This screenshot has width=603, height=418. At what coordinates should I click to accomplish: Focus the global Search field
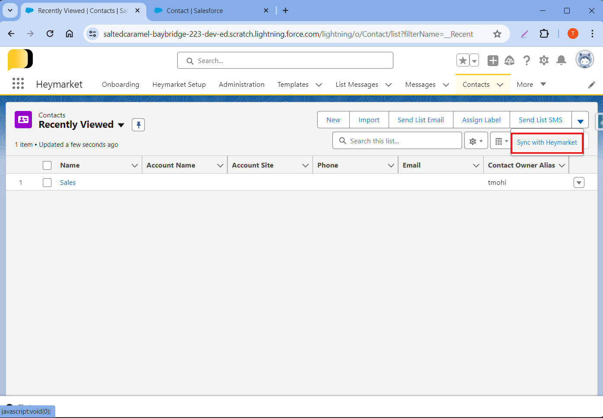point(285,60)
